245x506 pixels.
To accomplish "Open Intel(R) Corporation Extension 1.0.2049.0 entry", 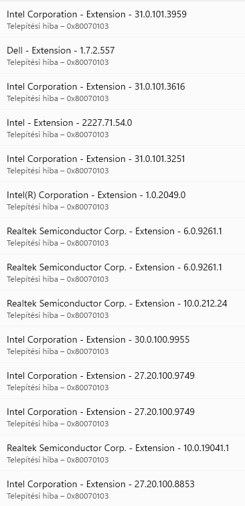I will point(122,199).
